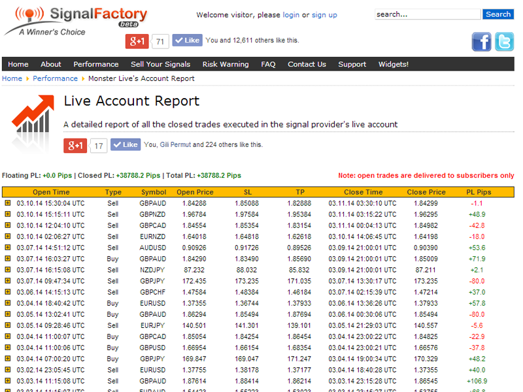Go to Risk Warning page
The width and height of the screenshot is (523, 392).
tap(226, 64)
